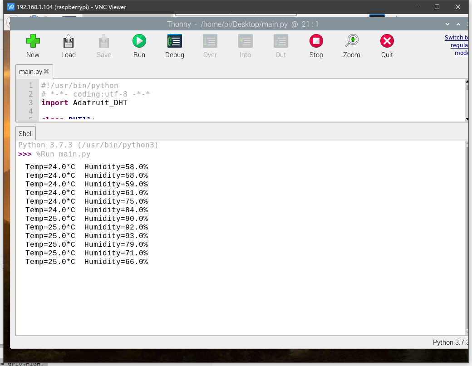
Task: Shade the Thonny window with the down chevron
Action: (447, 24)
